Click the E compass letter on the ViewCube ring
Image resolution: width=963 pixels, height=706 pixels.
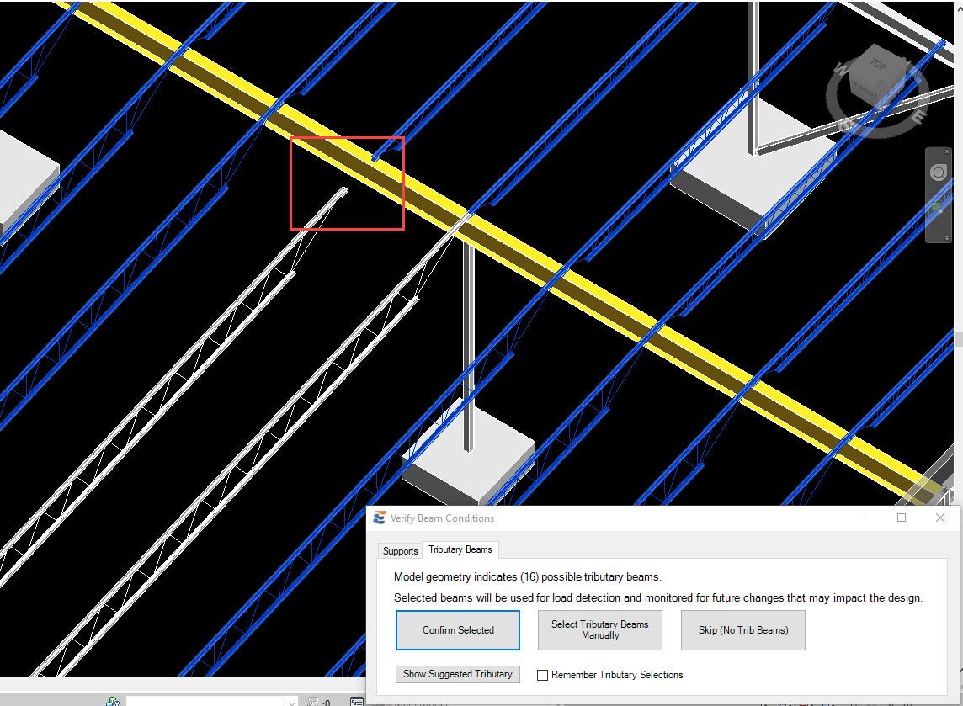click(918, 116)
